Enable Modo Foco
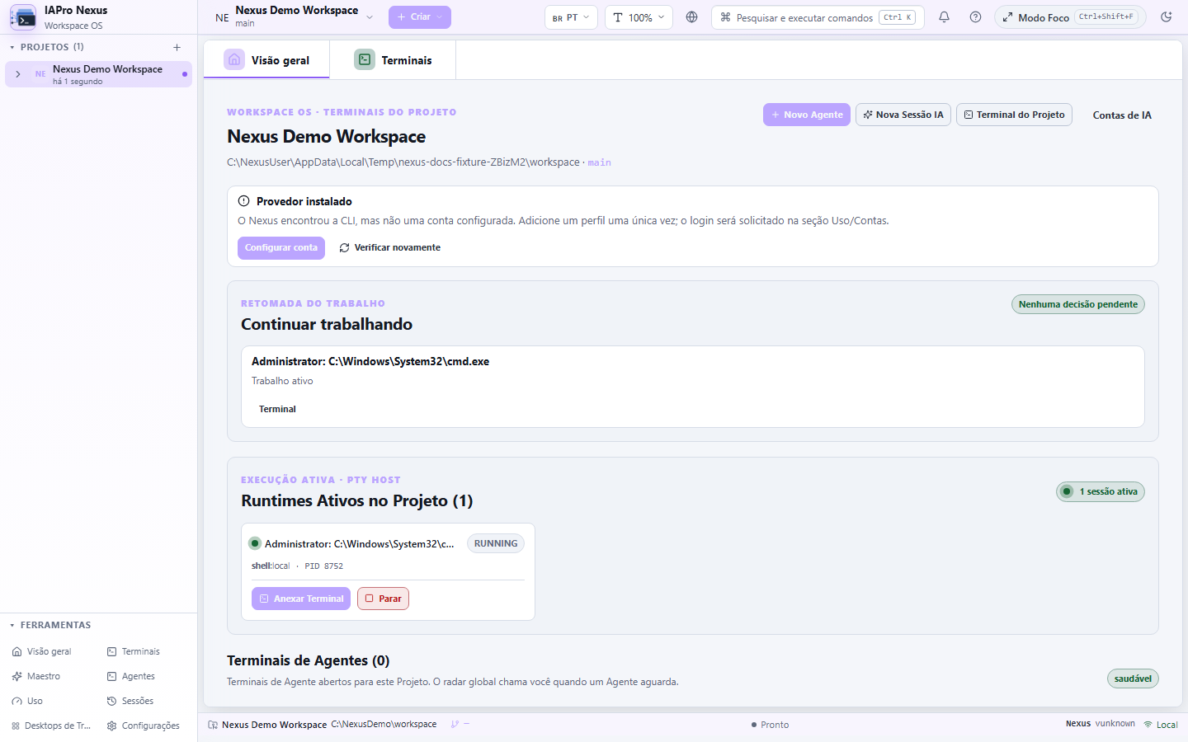Image resolution: width=1188 pixels, height=742 pixels. tap(1070, 17)
